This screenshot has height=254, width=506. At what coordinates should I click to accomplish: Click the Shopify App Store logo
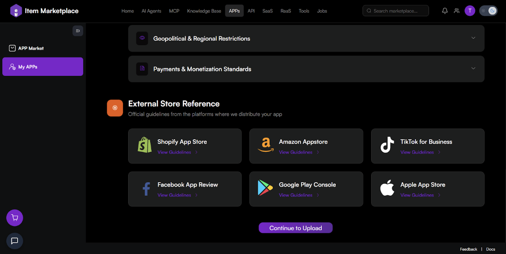tap(145, 146)
